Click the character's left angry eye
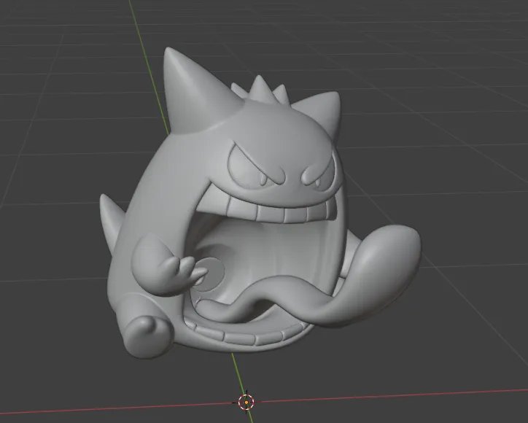The image size is (528, 423). [x=248, y=168]
